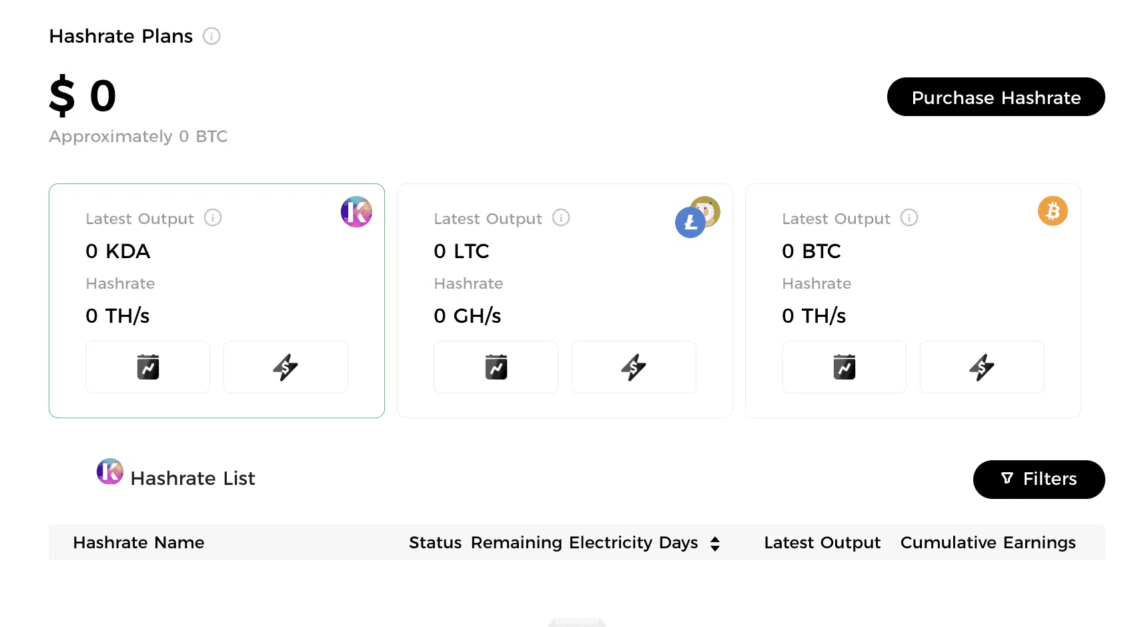This screenshot has width=1146, height=627.
Task: Click info icon beside Hashrate Plans
Action: (x=211, y=36)
